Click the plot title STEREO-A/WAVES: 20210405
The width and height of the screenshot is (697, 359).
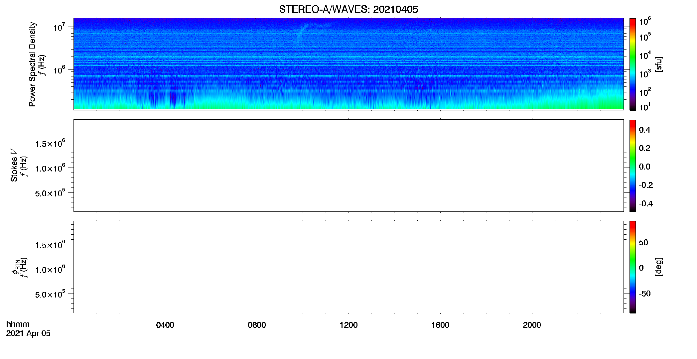click(x=348, y=10)
